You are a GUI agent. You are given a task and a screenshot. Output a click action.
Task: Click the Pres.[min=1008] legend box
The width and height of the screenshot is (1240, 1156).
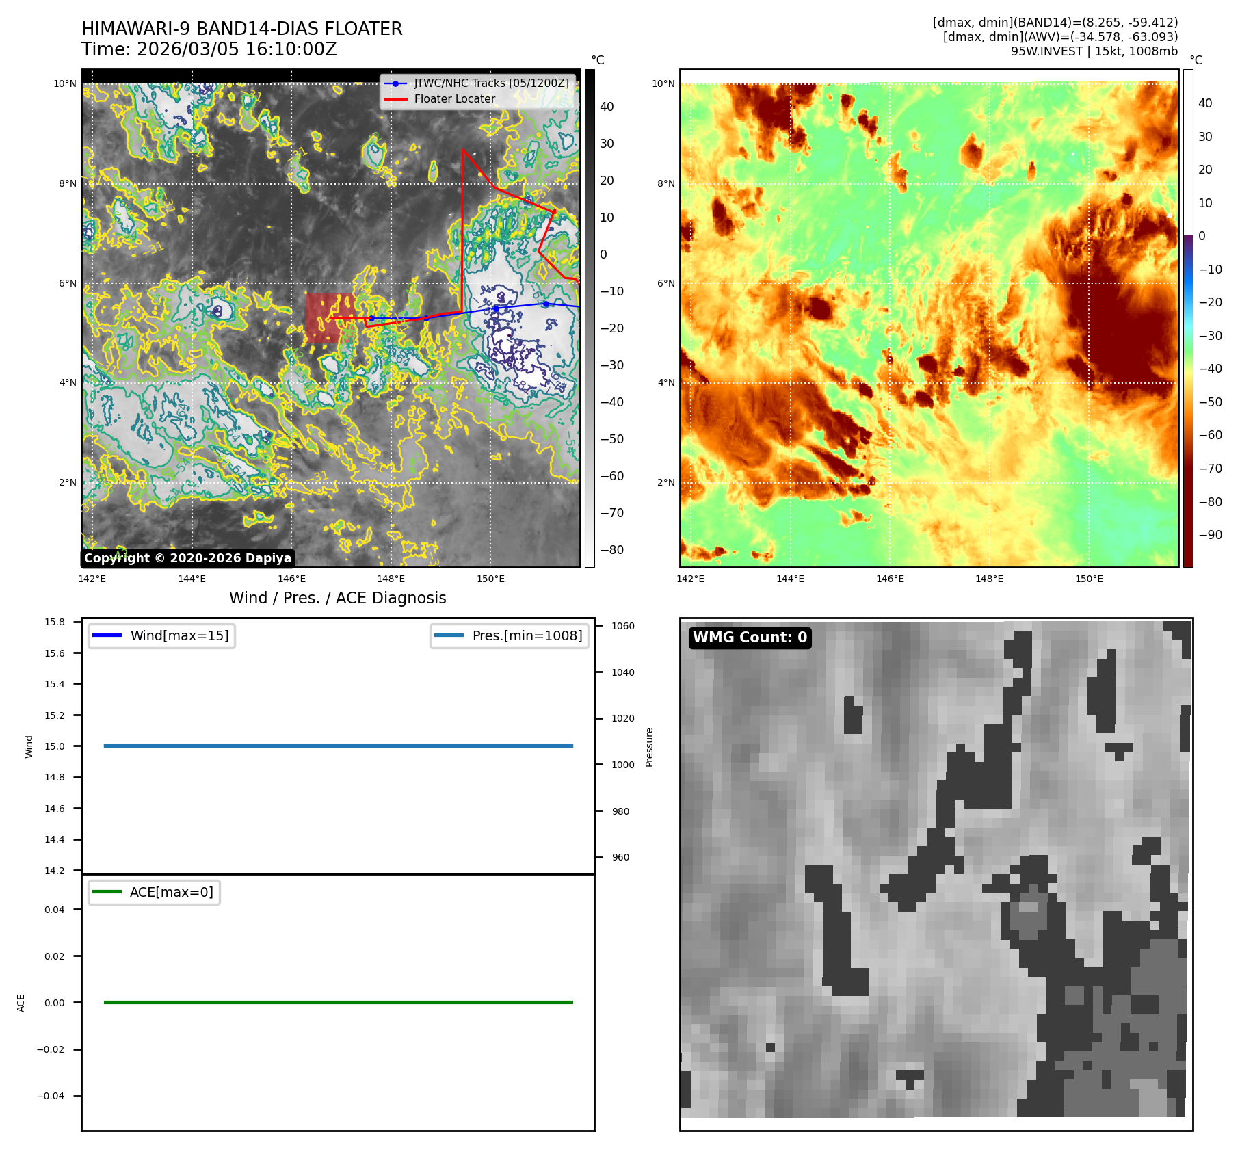[510, 635]
